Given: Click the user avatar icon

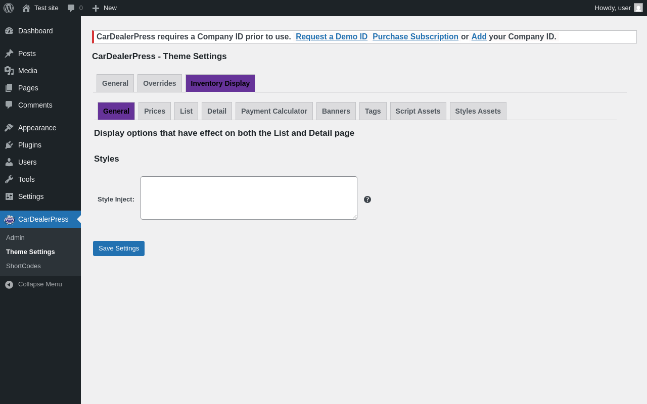Looking at the screenshot, I should (638, 8).
